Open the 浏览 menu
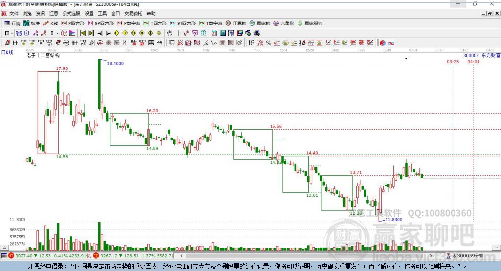Viewport: 501px width, 271px height. point(27,13)
